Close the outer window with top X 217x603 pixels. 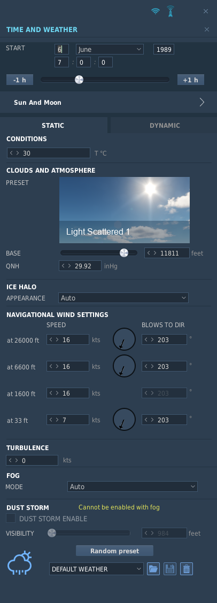[205, 11]
